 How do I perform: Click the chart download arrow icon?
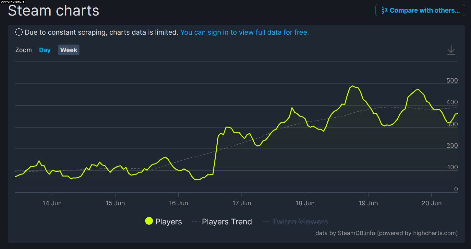point(451,50)
